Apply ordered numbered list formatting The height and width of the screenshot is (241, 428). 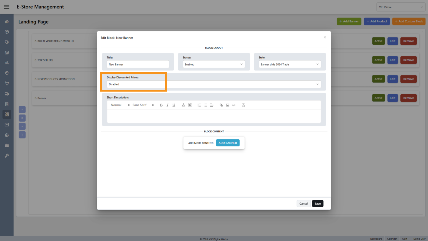[x=199, y=105]
